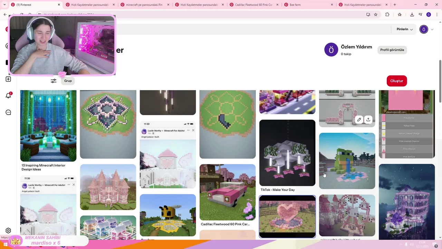
Task: Open the media control icon in Chrome toolbar
Action: (420, 15)
